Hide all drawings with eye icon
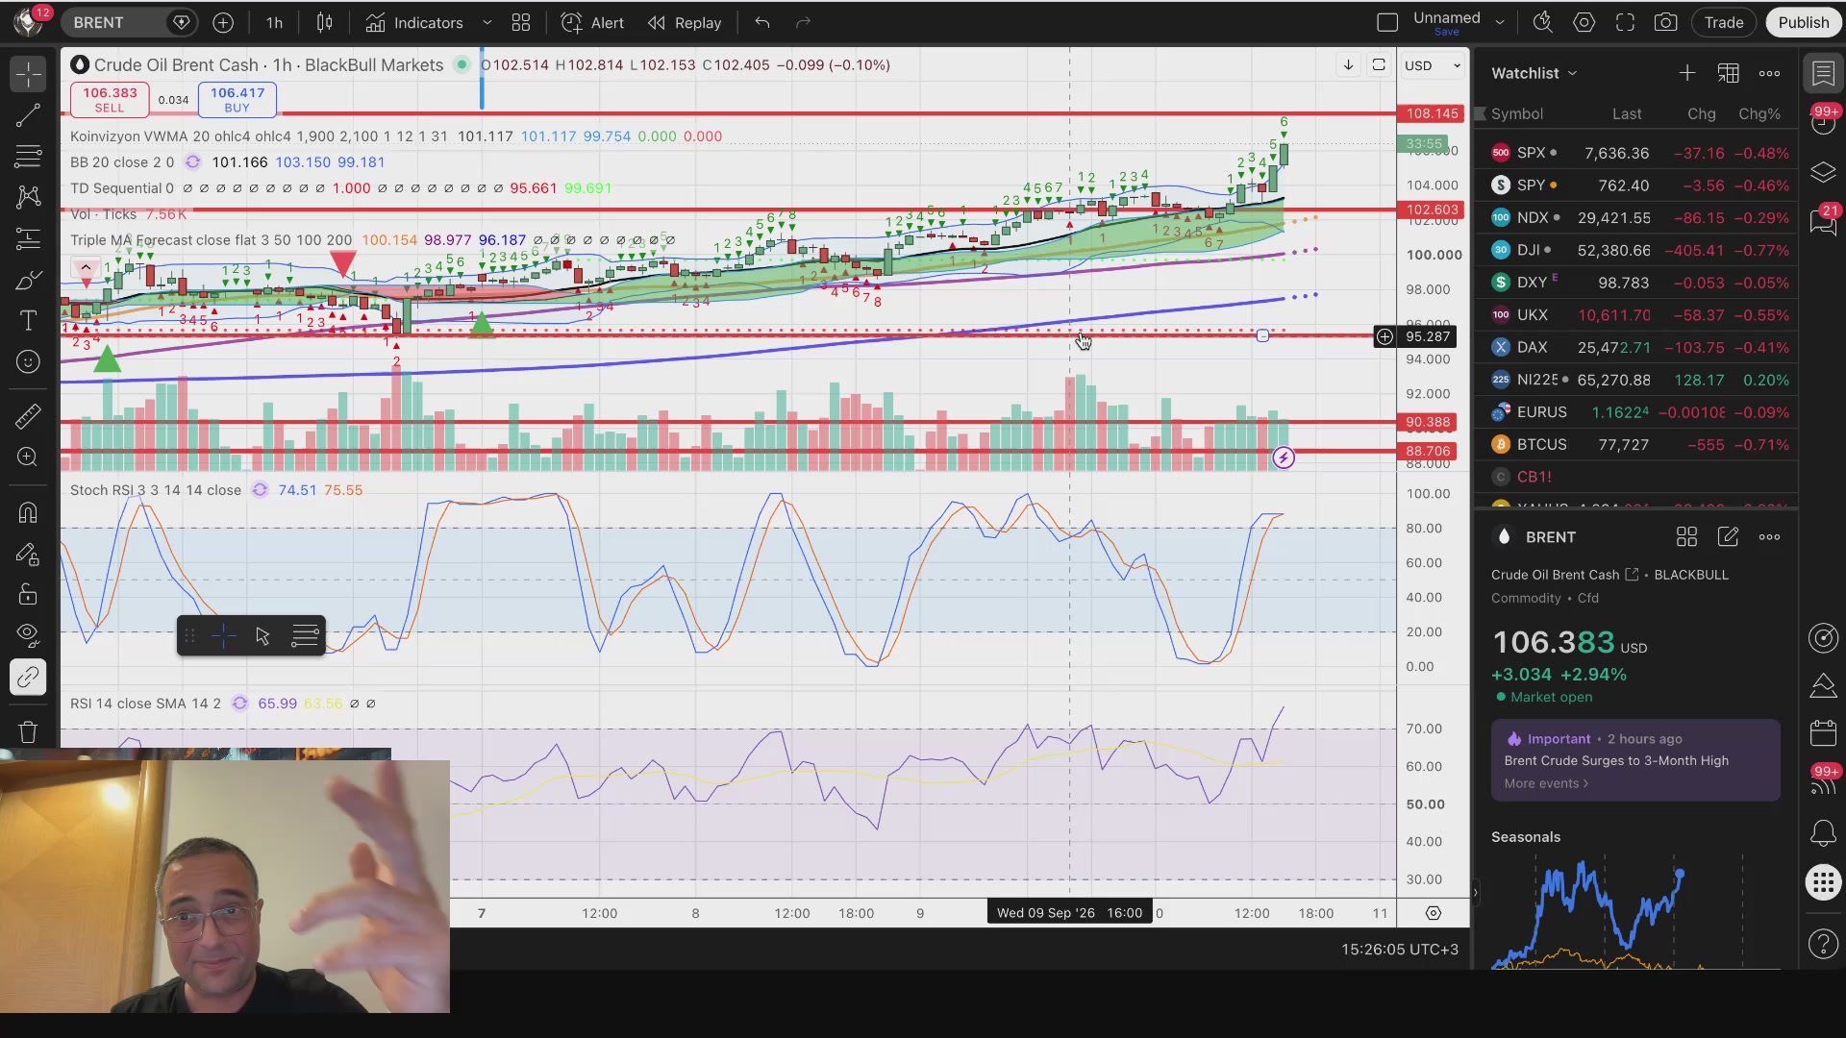 click(x=28, y=635)
